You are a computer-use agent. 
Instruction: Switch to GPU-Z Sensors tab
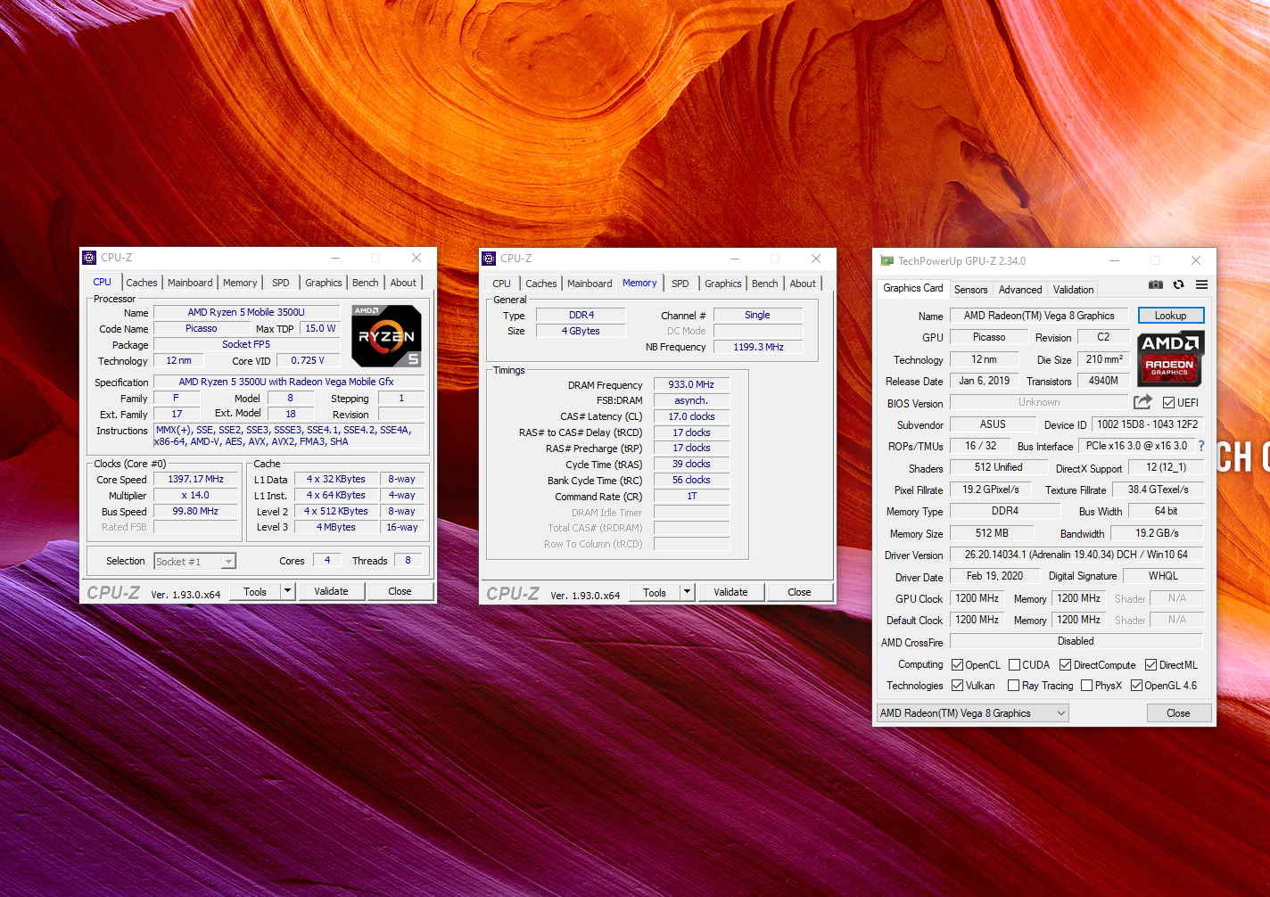tap(970, 290)
